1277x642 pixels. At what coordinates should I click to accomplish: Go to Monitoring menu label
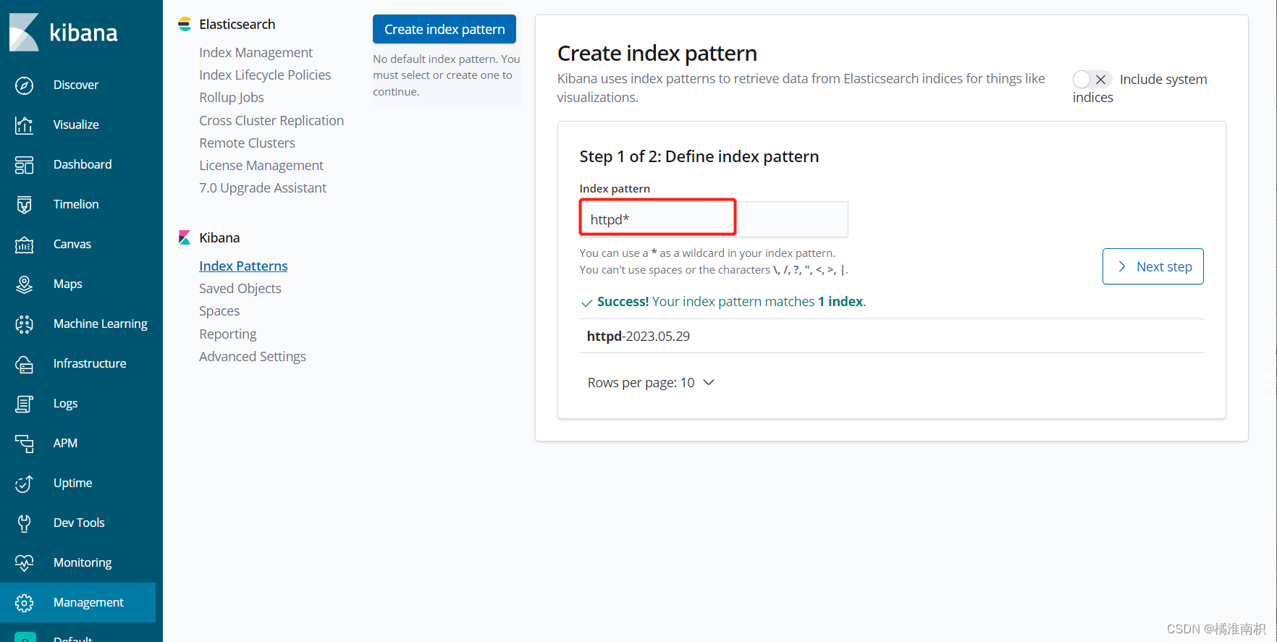[x=83, y=562]
